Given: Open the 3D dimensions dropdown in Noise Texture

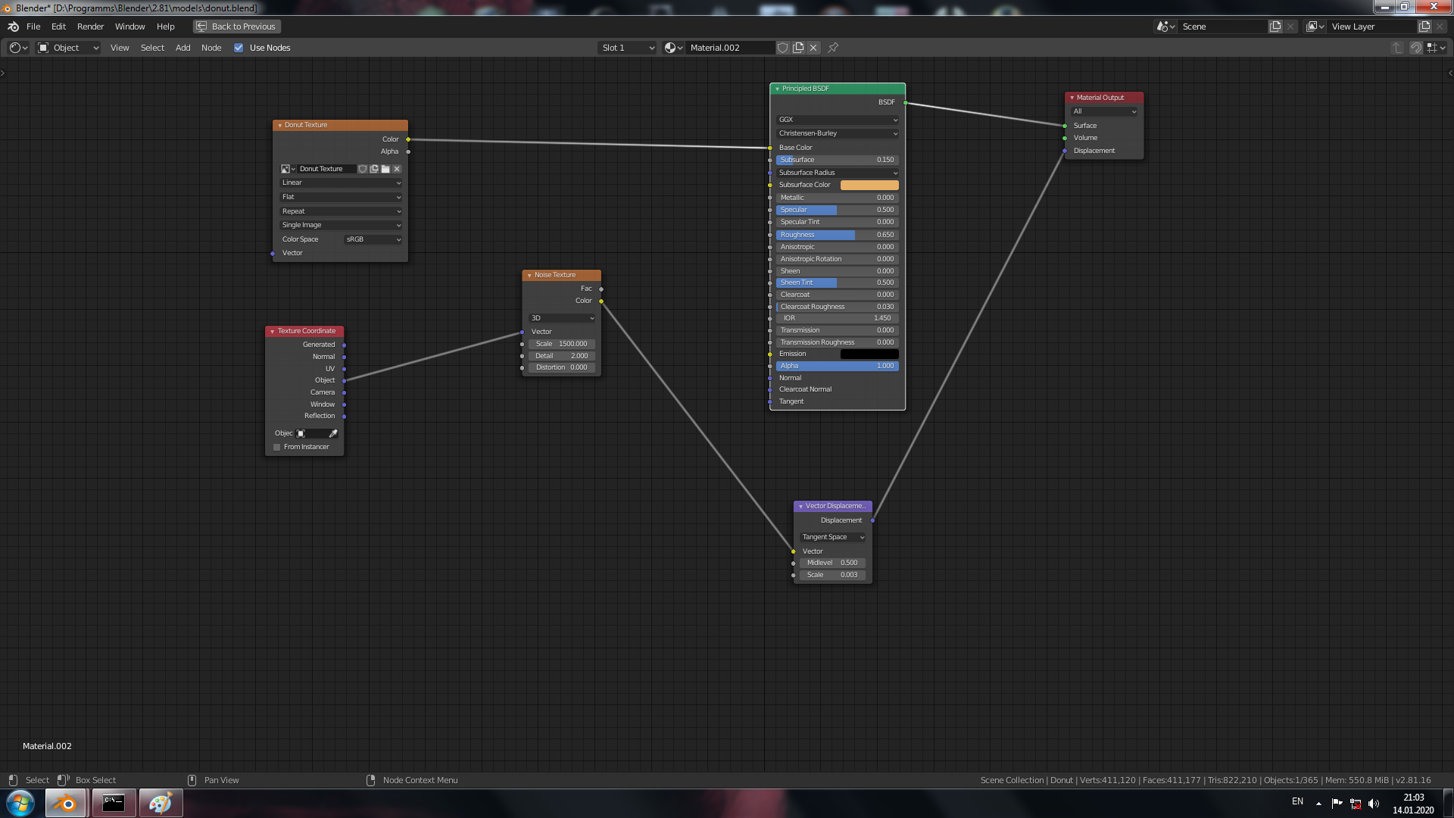Looking at the screenshot, I should 562,318.
